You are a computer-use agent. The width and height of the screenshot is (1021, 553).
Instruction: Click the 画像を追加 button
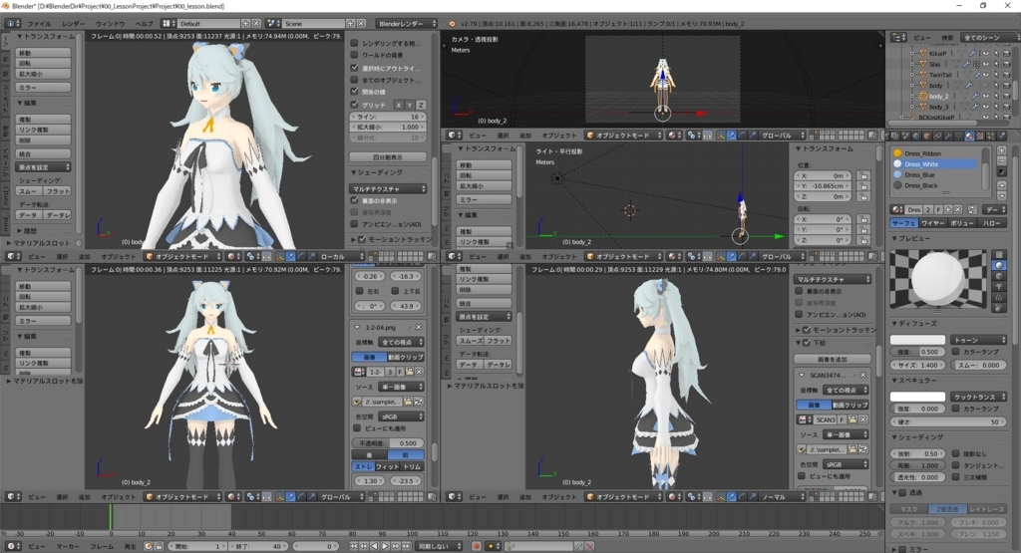[833, 359]
